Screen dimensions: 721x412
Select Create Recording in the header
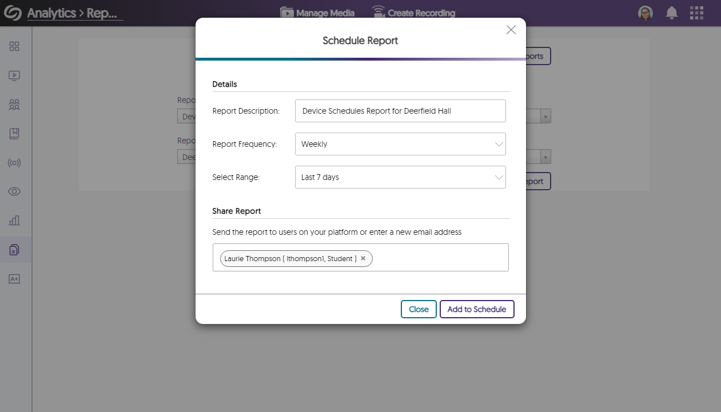pyautogui.click(x=414, y=12)
